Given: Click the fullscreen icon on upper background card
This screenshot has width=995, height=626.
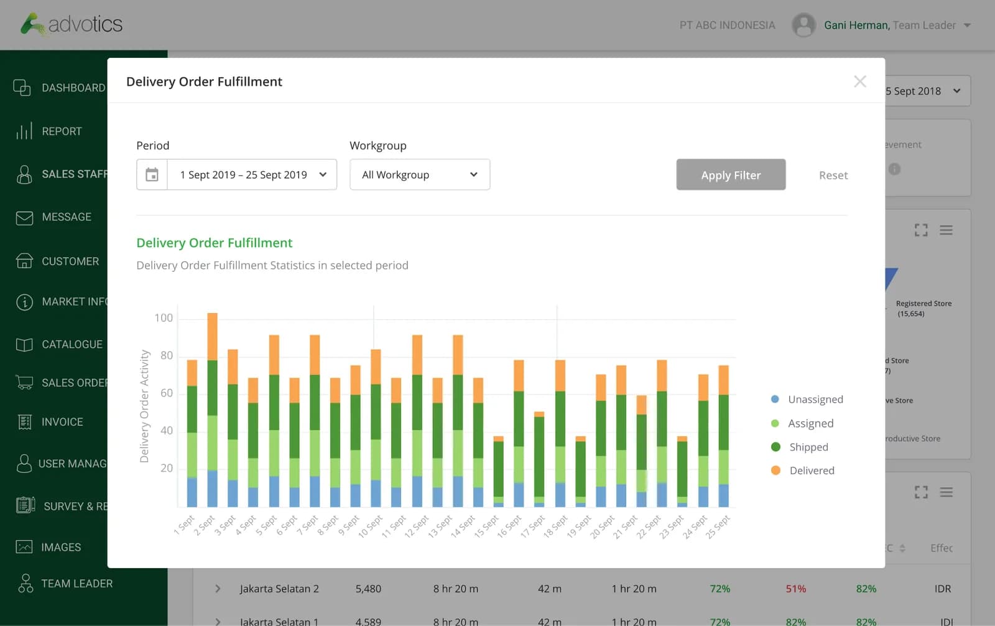Looking at the screenshot, I should coord(921,230).
